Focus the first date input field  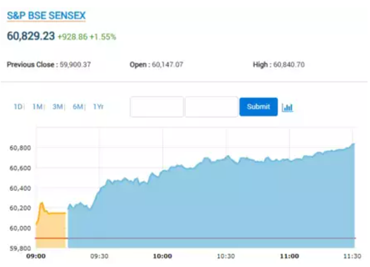pyautogui.click(x=157, y=107)
